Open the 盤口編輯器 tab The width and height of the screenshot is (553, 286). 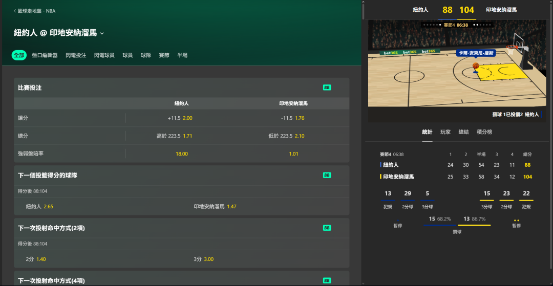[45, 55]
